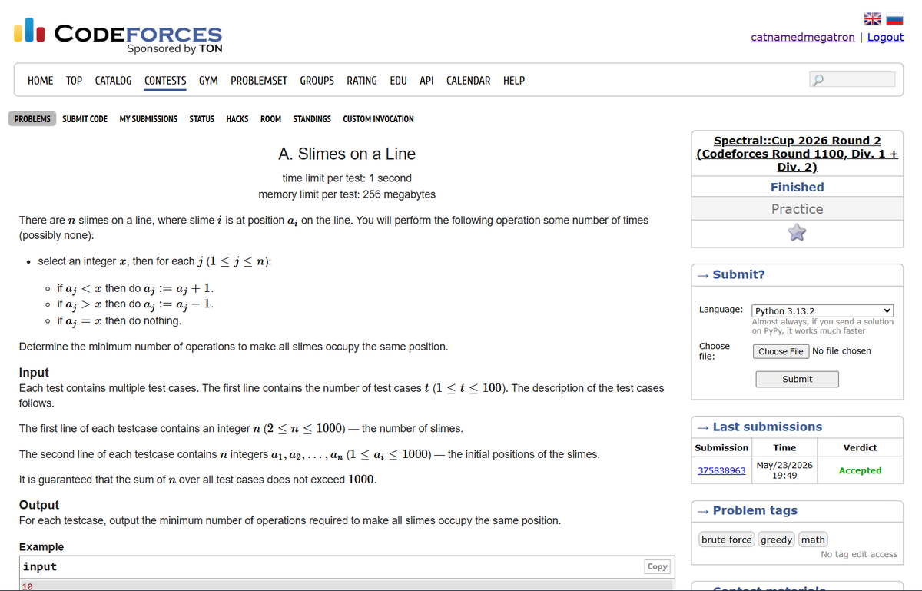Click the Last submissions section header
The width and height of the screenshot is (922, 591).
[768, 427]
